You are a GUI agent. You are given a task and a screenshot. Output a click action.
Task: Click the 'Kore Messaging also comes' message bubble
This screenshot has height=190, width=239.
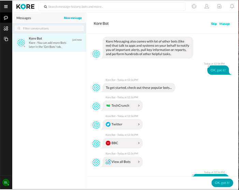[x=148, y=47]
